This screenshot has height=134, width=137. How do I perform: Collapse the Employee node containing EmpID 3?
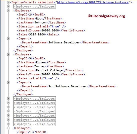point(8,55)
